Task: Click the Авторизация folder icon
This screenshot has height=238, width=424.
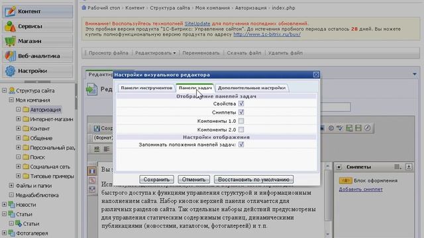Action: (26, 110)
